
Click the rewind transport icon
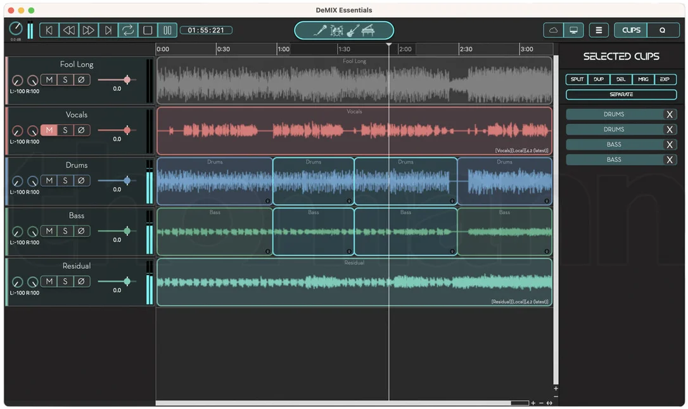tap(69, 30)
